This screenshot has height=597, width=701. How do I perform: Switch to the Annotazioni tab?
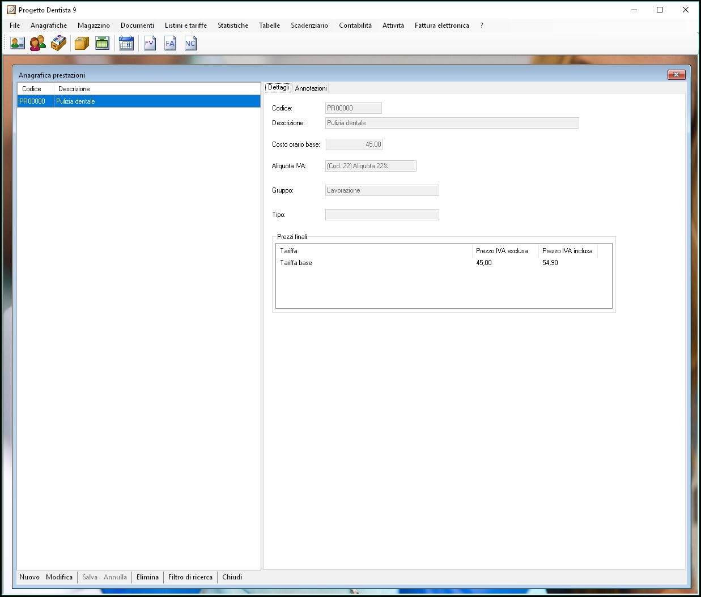311,88
